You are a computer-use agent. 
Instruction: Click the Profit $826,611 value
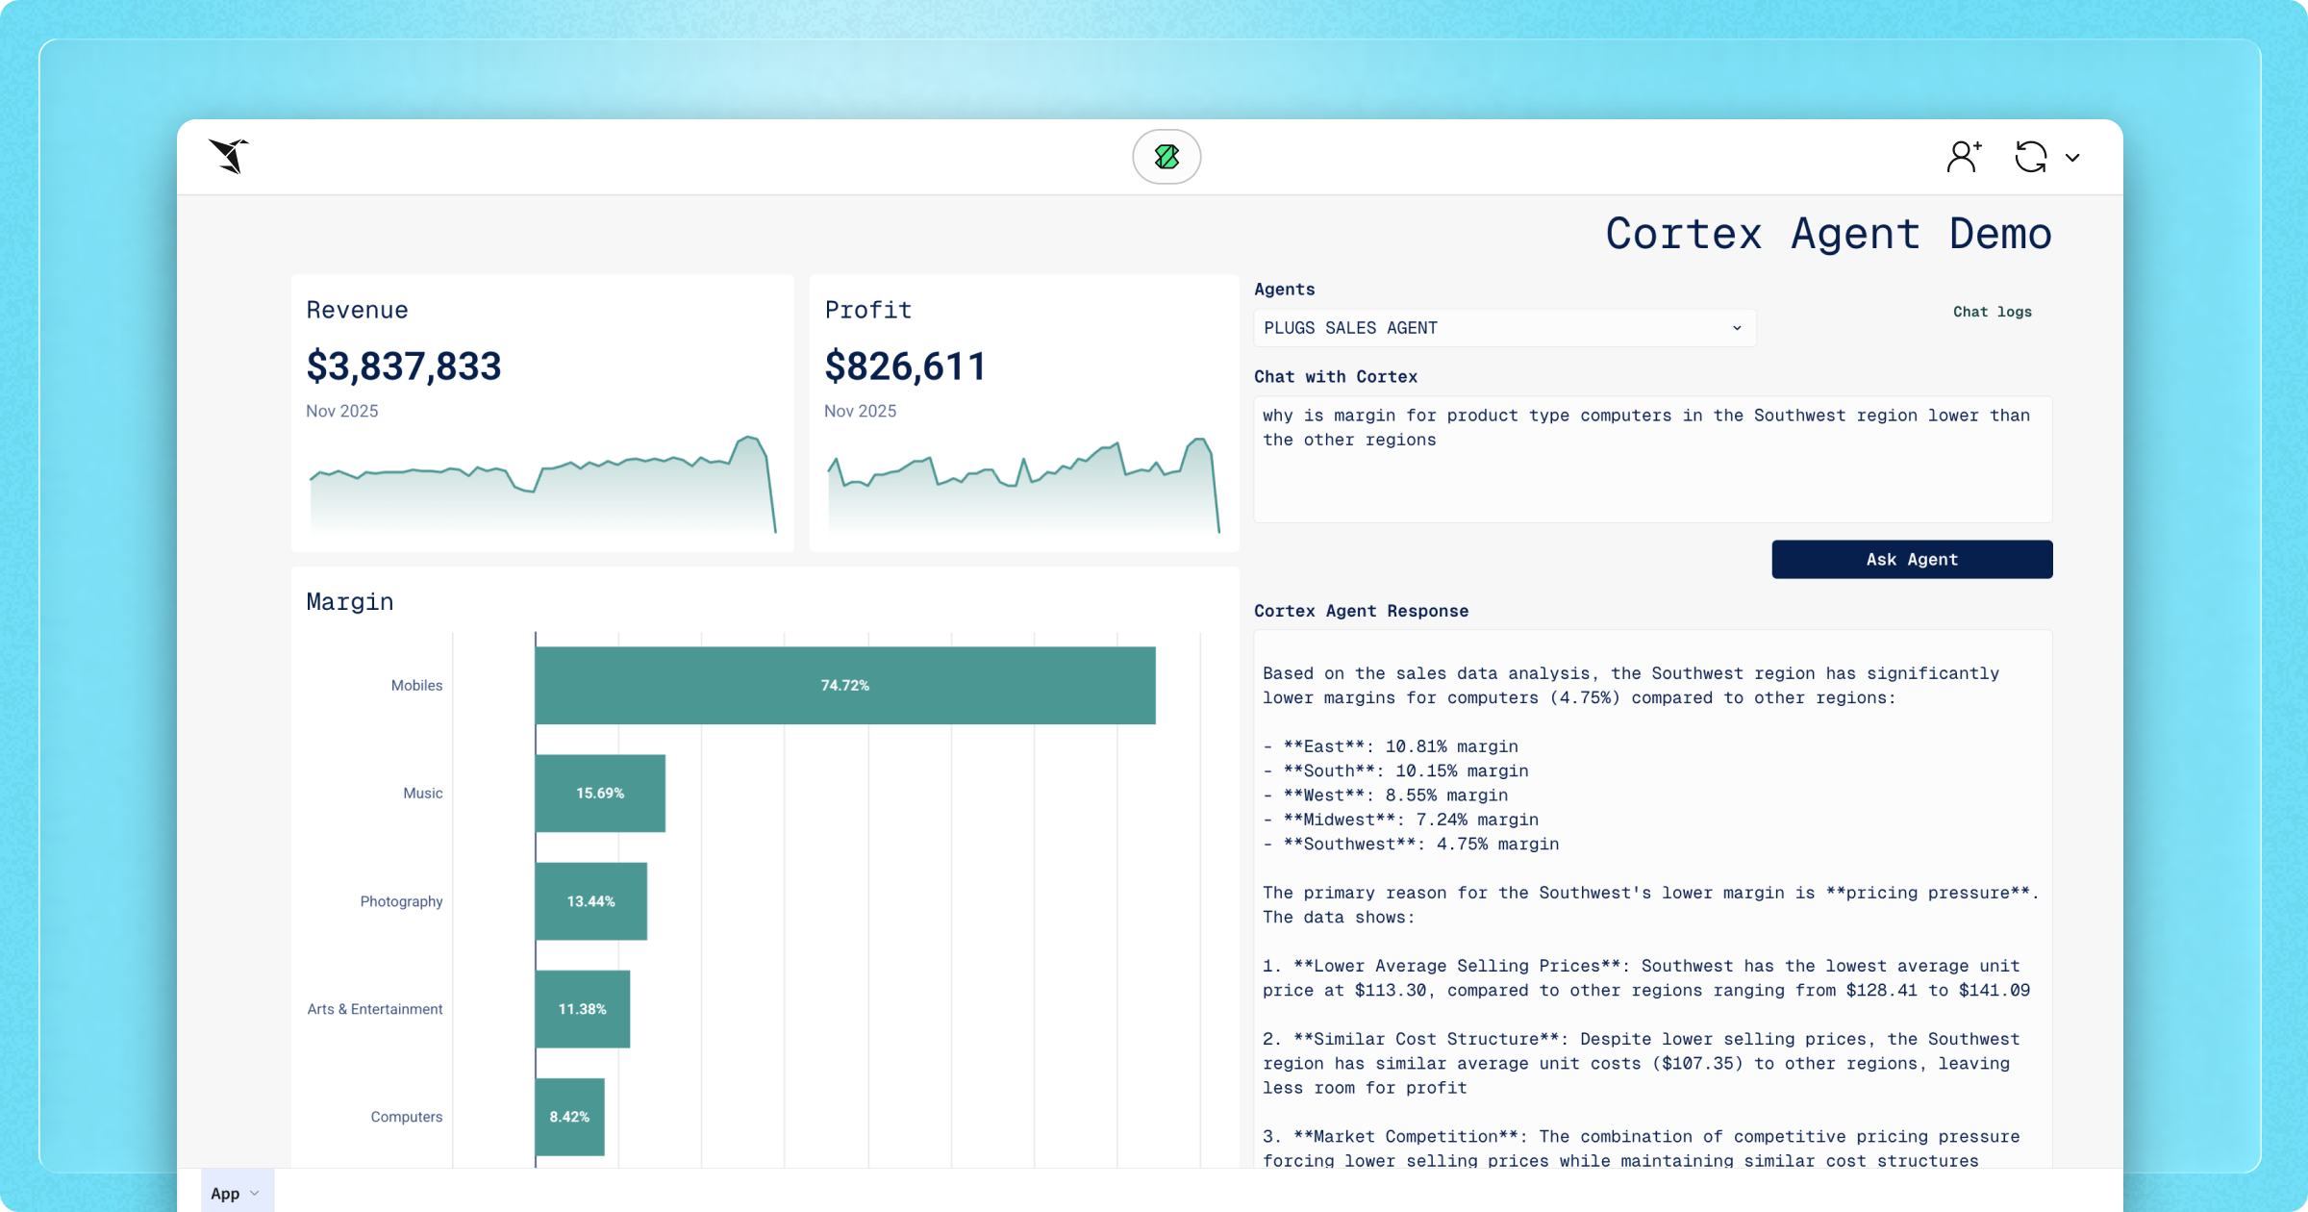pos(905,366)
